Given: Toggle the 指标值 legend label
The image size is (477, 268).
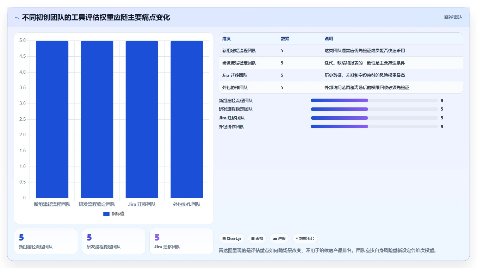Looking at the screenshot, I should tap(118, 214).
